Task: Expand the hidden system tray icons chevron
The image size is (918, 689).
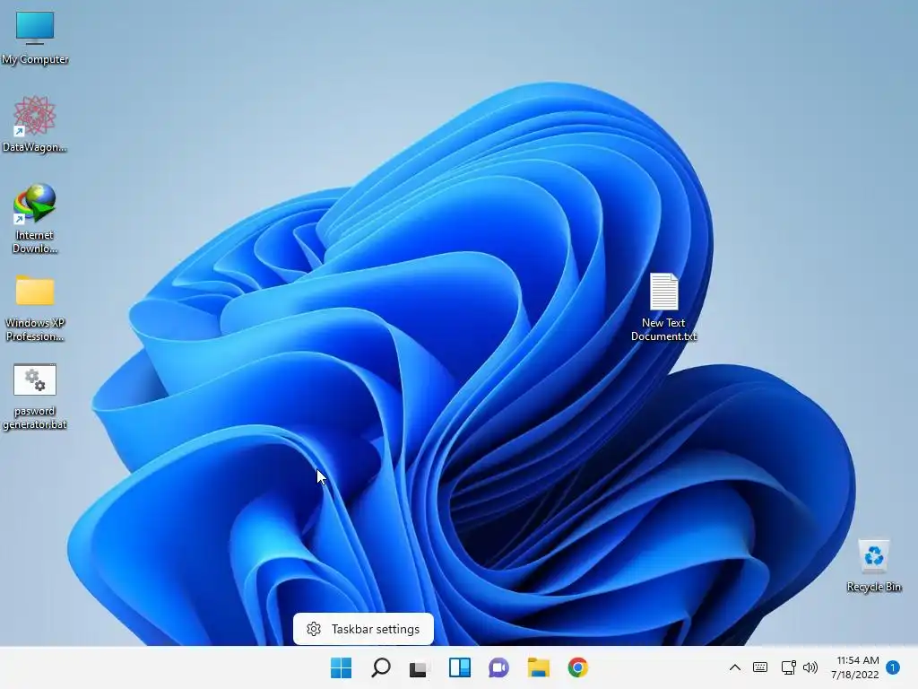Action: pyautogui.click(x=735, y=667)
